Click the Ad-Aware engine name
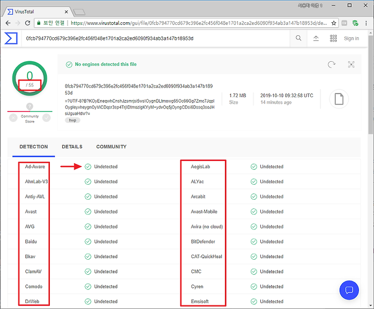 click(35, 166)
